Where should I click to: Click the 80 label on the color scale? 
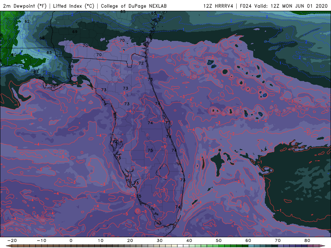307,241
